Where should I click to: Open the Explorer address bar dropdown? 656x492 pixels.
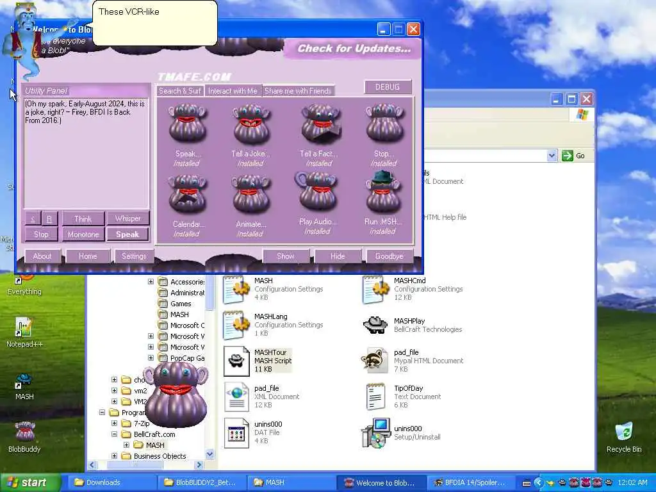552,156
